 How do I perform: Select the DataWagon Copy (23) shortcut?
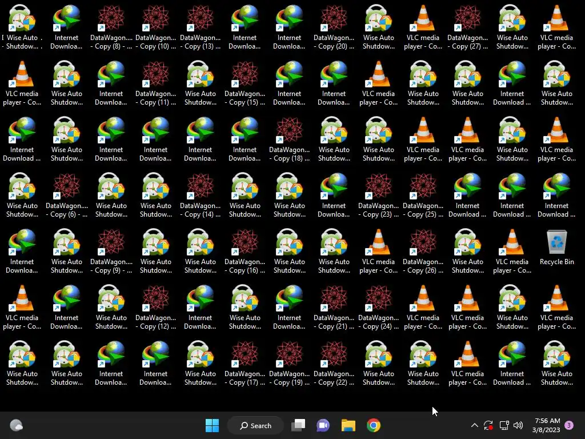click(x=378, y=195)
